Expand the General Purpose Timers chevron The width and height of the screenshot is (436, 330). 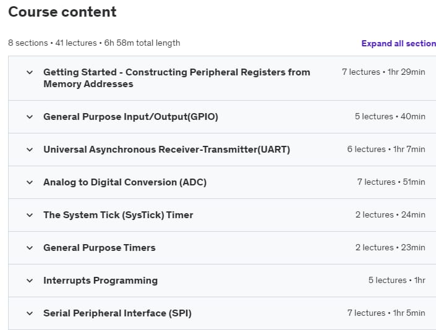[30, 248]
